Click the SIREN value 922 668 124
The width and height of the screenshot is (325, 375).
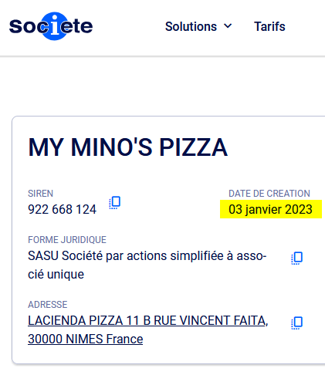click(62, 209)
